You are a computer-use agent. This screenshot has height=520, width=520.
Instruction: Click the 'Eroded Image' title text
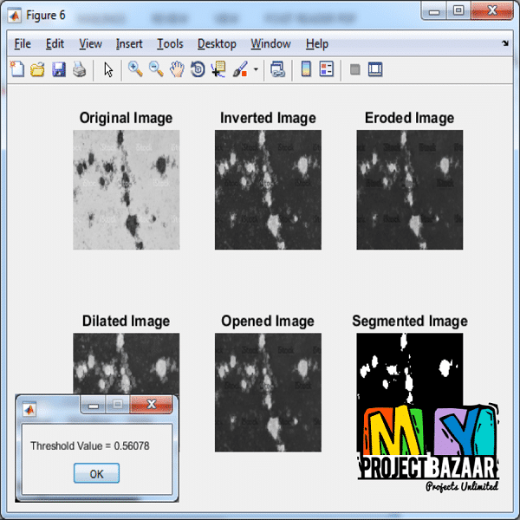point(410,118)
